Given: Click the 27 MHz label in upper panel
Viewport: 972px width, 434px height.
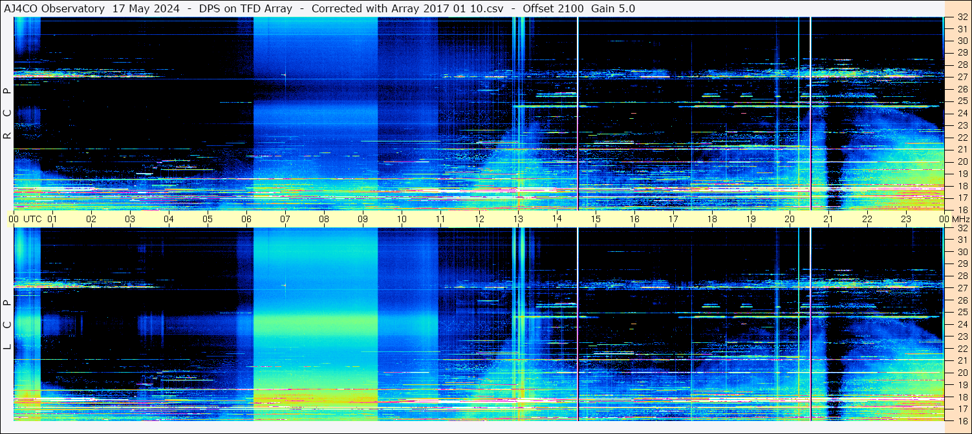Looking at the screenshot, I should 962,77.
